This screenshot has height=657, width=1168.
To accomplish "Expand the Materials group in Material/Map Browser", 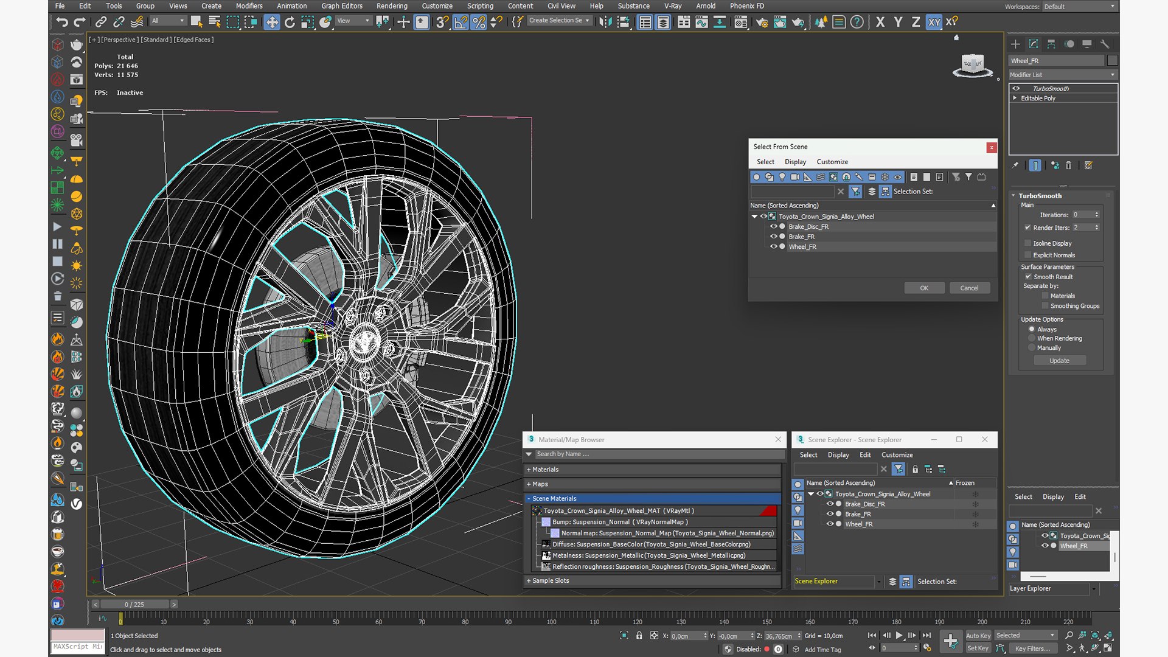I will click(x=652, y=470).
